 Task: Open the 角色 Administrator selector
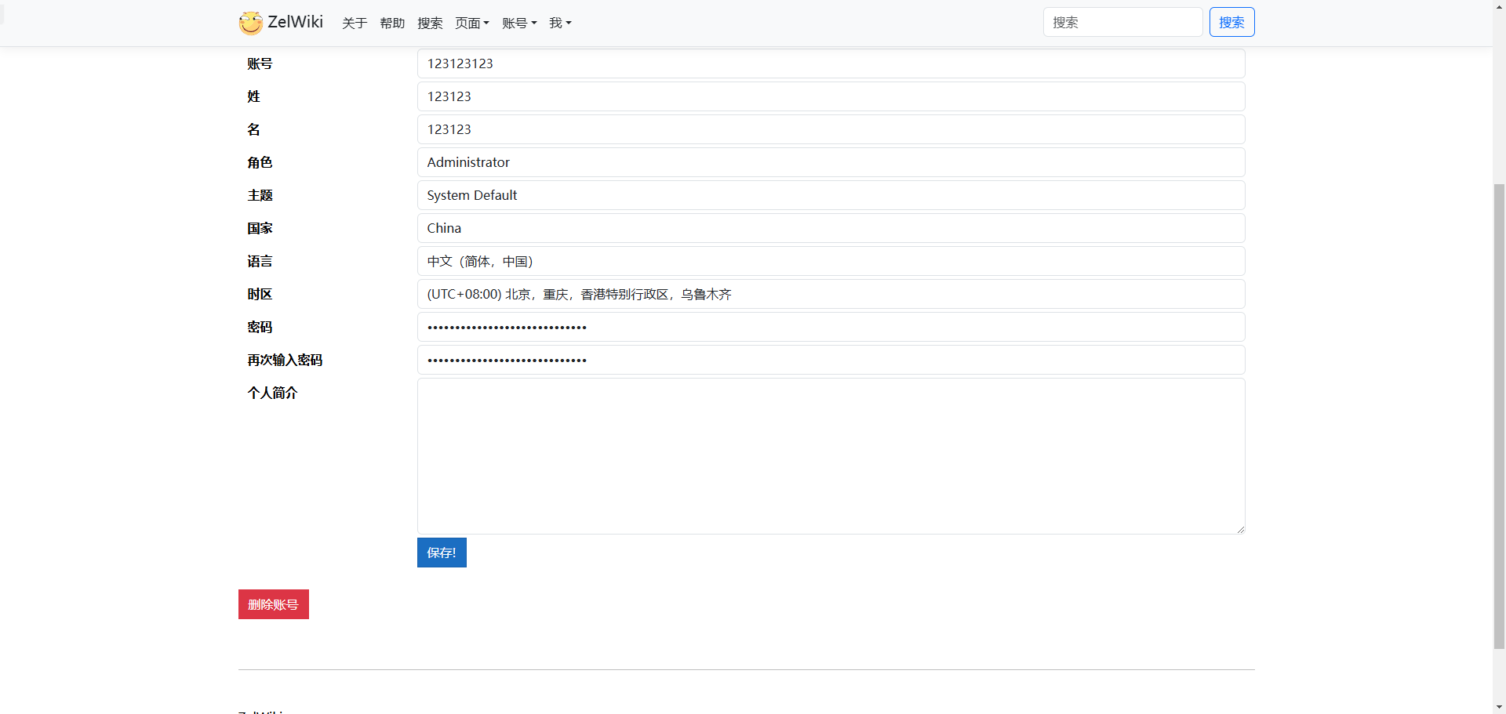click(831, 162)
